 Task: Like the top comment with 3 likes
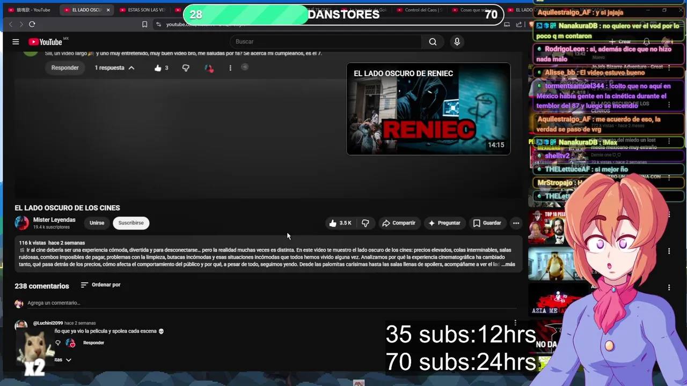158,68
